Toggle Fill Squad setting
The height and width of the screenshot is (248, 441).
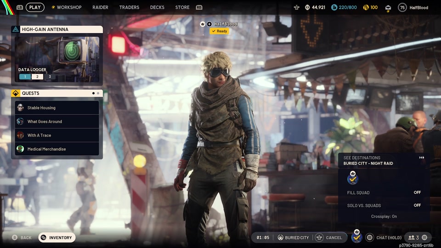coord(384,192)
